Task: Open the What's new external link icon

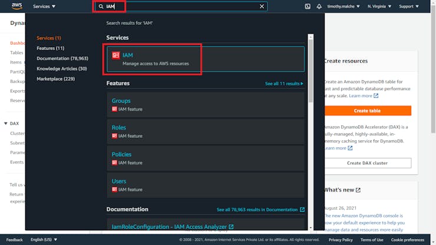Action: click(358, 190)
